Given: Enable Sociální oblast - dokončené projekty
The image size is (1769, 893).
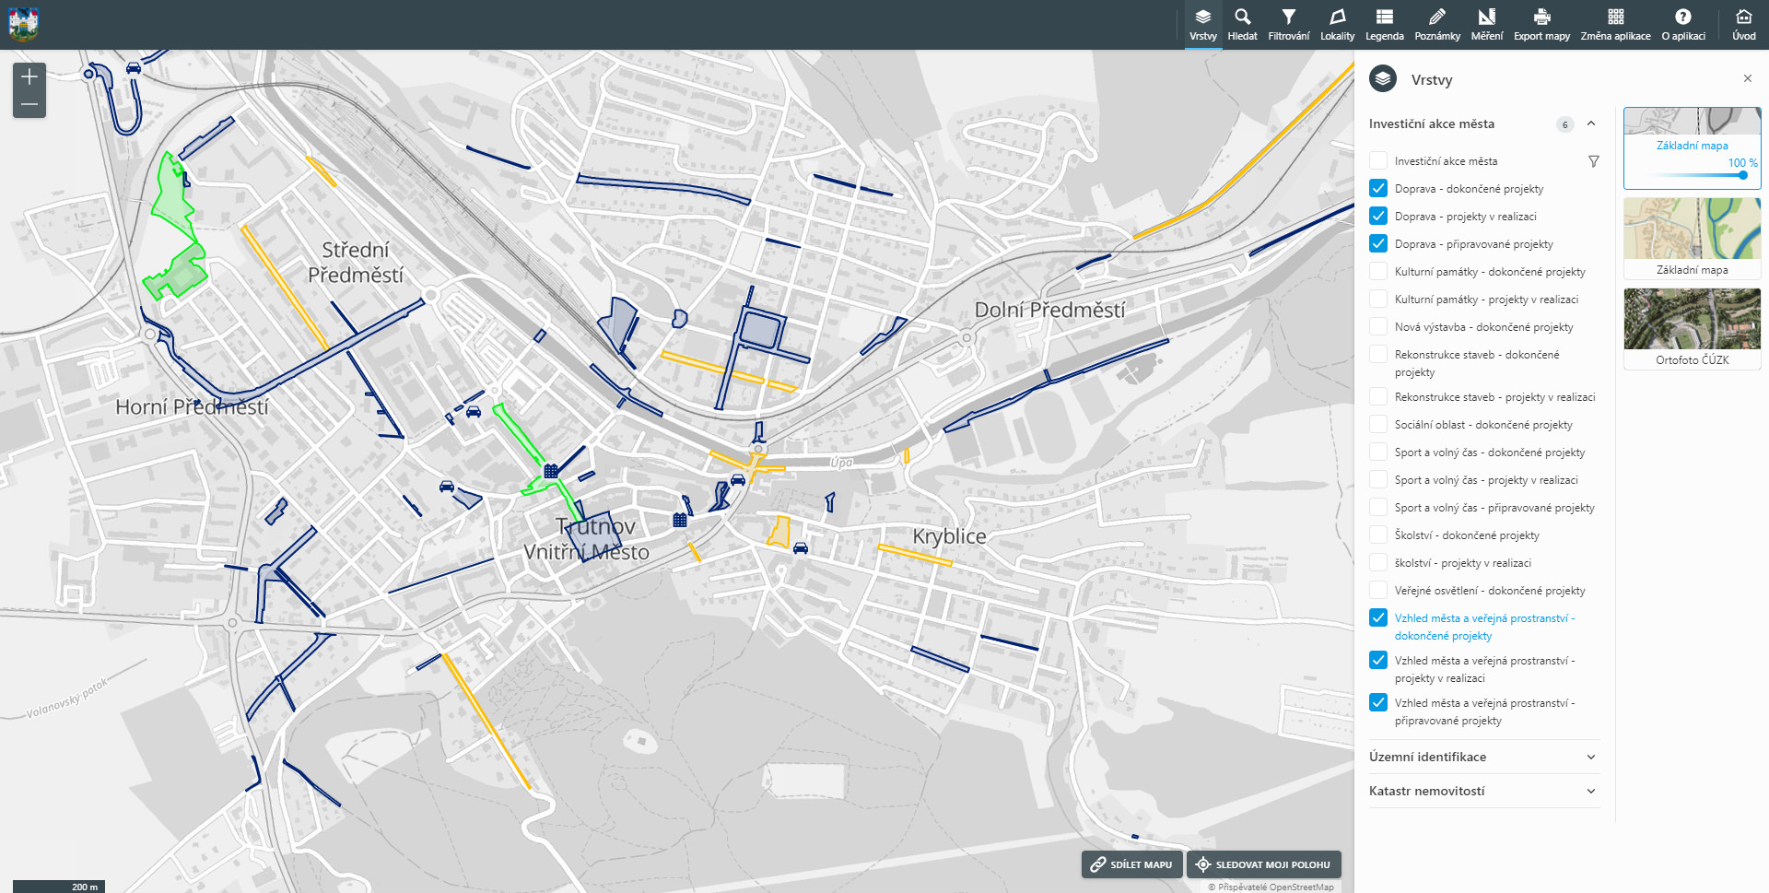Looking at the screenshot, I should (1378, 424).
